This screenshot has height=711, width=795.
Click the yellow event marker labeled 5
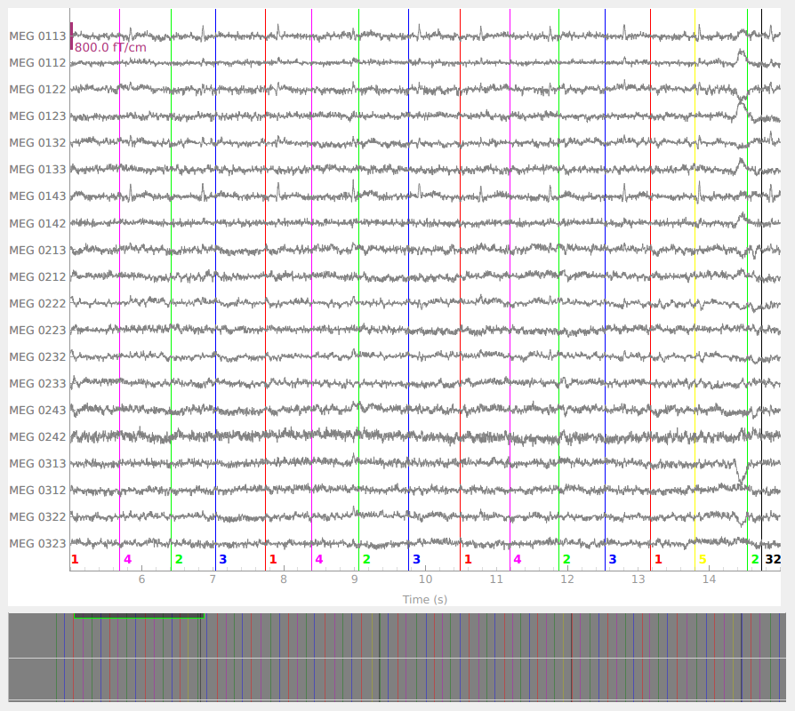702,559
